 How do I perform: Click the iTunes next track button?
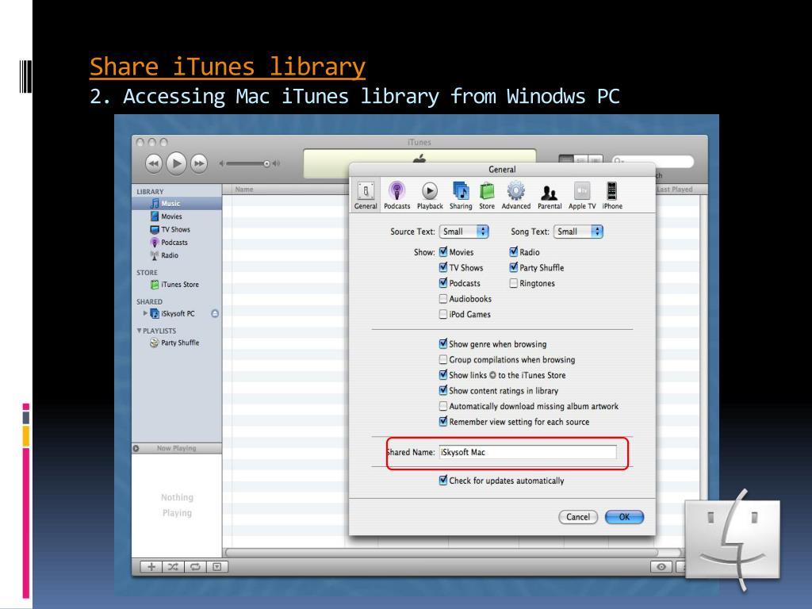pyautogui.click(x=199, y=163)
